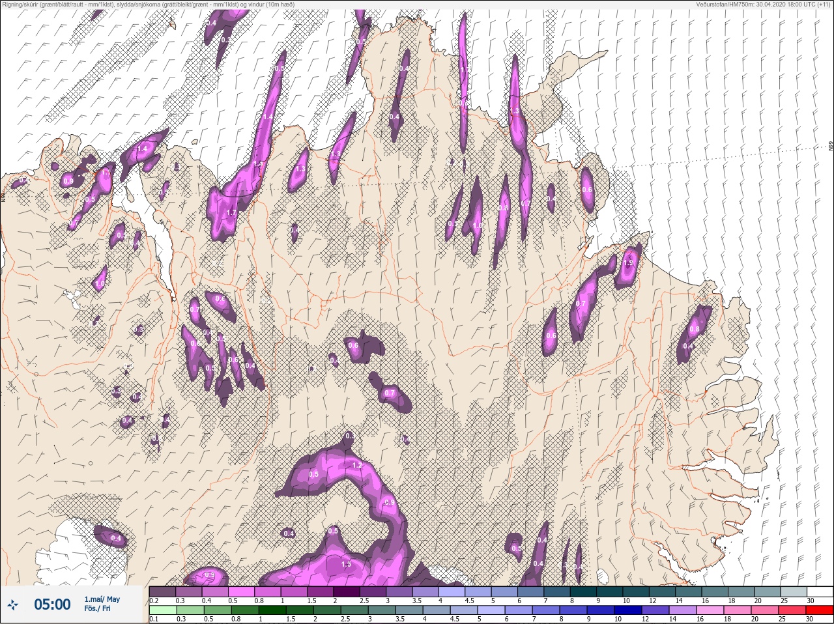
Task: Pick the 0.3 purple swatch on upper scale
Action: pyautogui.click(x=189, y=591)
